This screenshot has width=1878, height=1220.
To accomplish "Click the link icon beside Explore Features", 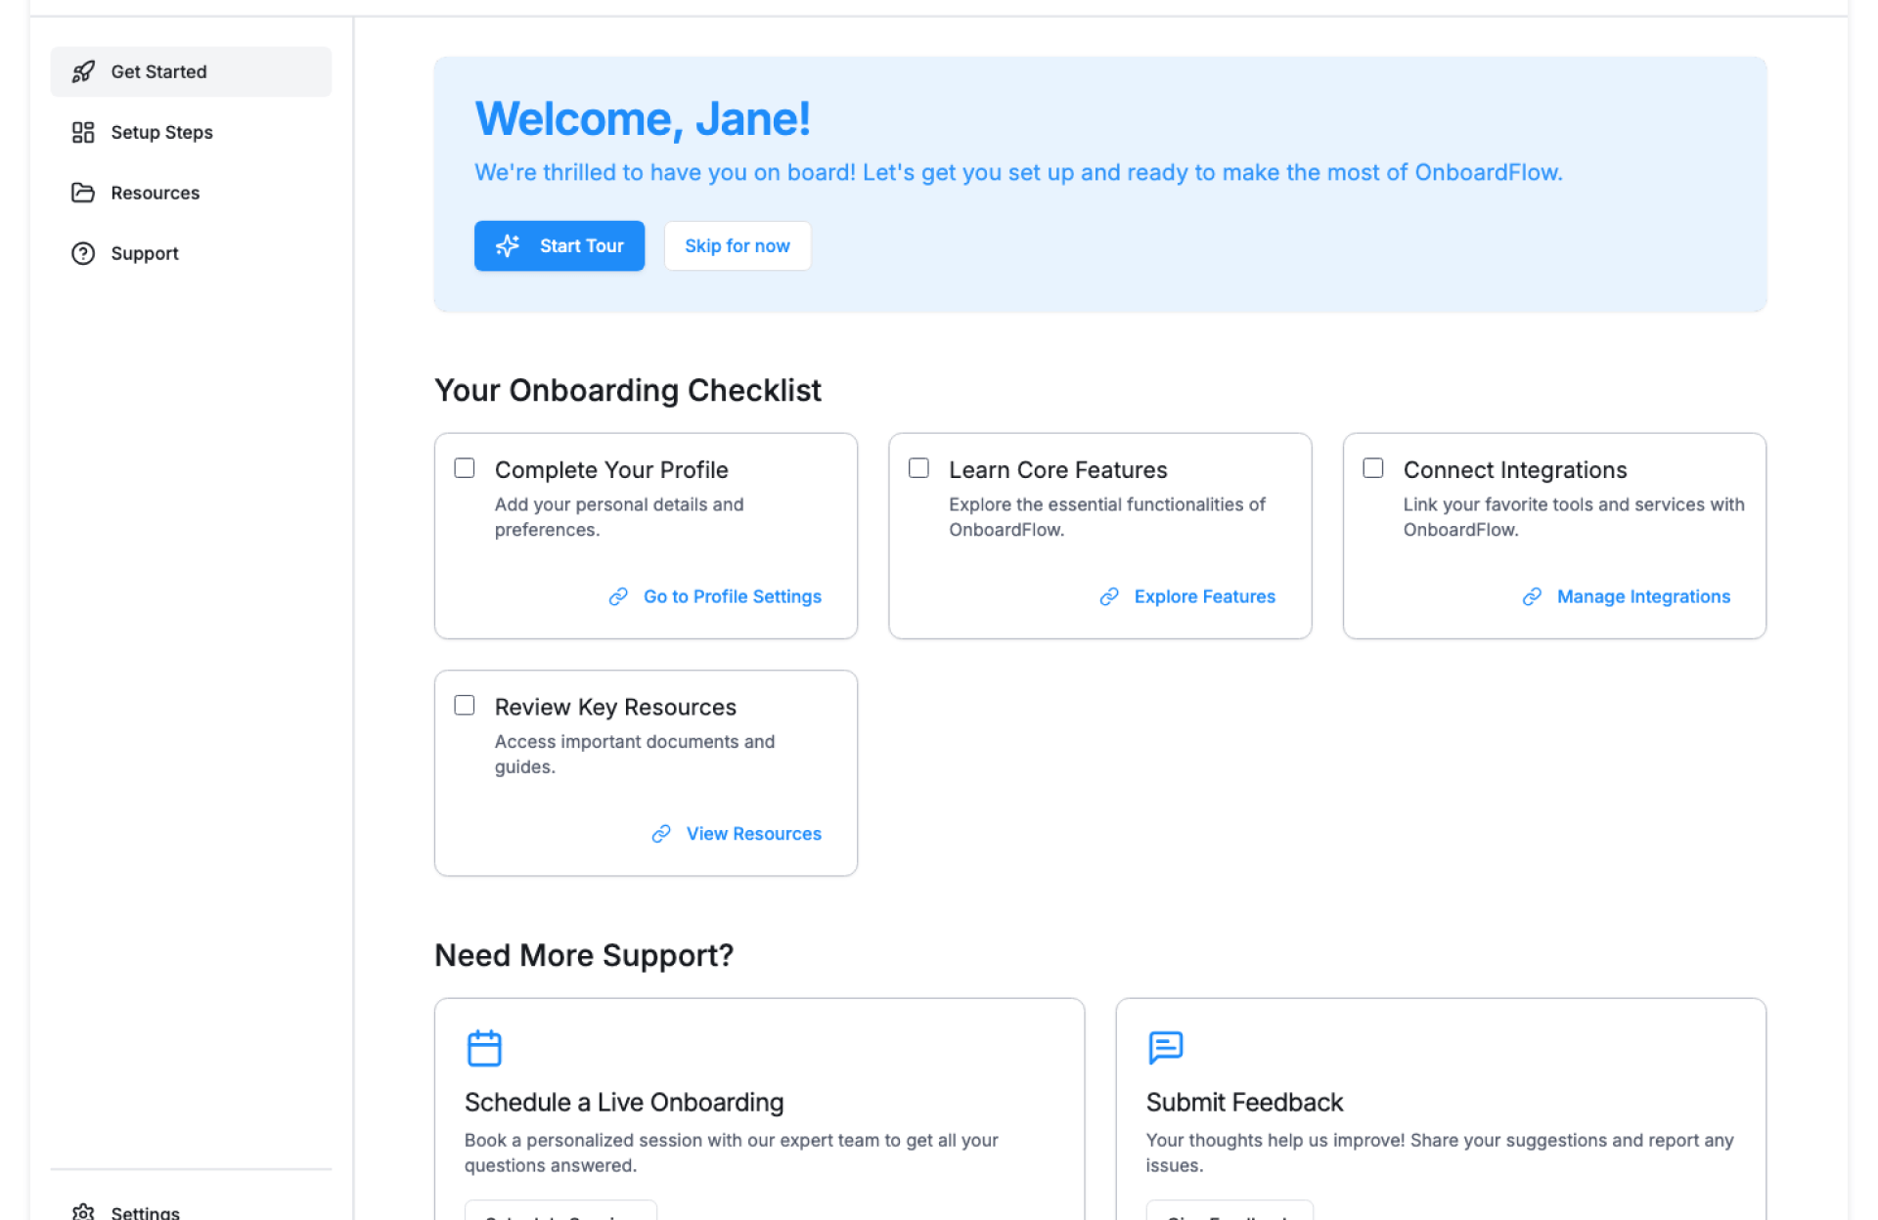I will [x=1109, y=596].
